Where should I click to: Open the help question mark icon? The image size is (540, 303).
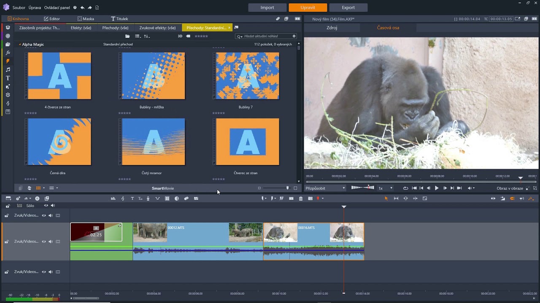(x=75, y=8)
